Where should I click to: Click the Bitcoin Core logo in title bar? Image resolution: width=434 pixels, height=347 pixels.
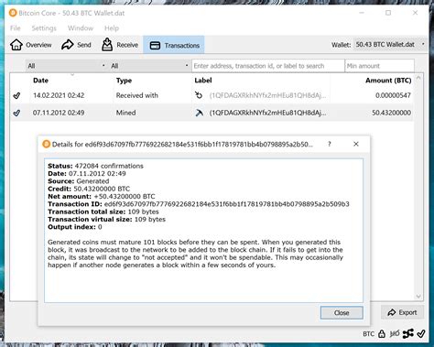13,13
